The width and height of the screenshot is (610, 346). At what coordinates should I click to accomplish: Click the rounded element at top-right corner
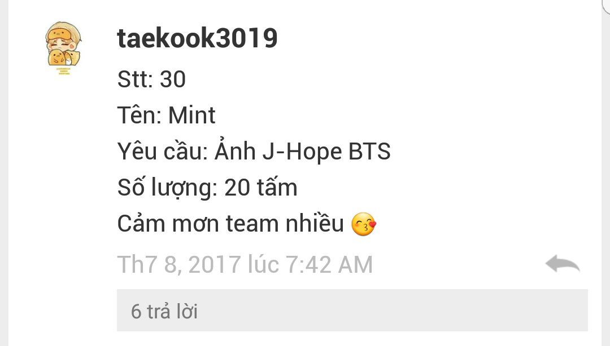coord(606,6)
